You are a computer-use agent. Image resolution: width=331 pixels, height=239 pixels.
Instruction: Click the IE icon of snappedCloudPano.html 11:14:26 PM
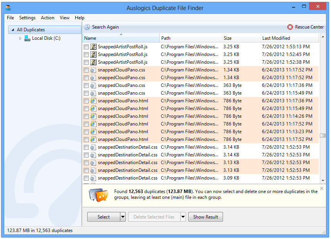(93, 116)
